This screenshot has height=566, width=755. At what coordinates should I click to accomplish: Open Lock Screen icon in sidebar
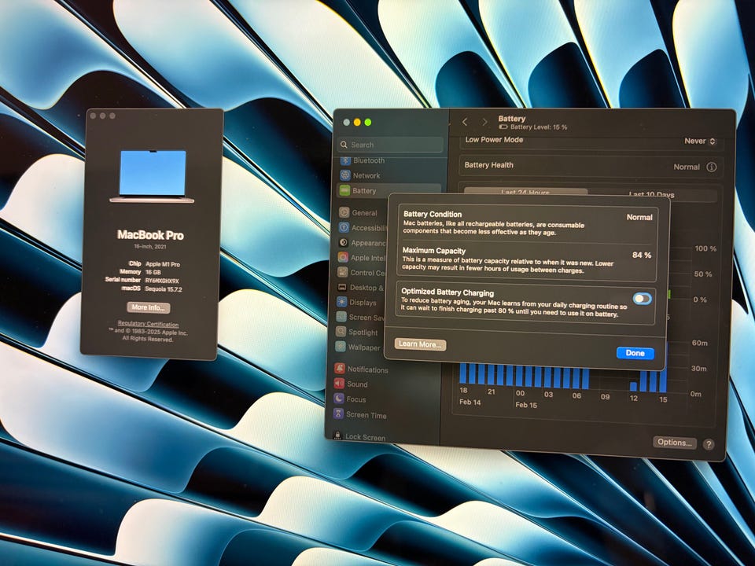337,436
